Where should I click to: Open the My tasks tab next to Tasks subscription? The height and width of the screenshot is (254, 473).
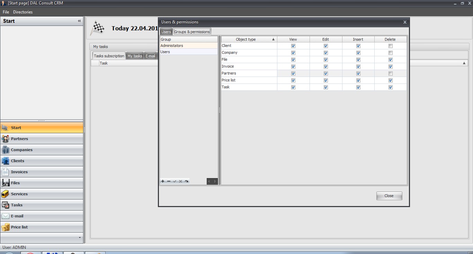coord(135,56)
